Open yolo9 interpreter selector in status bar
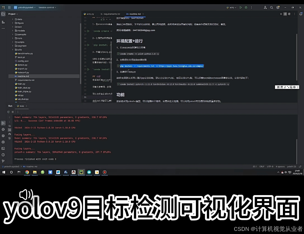The image size is (304, 234). pyautogui.click(x=291, y=166)
